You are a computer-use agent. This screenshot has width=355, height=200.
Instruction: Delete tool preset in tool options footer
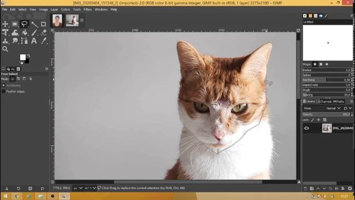30,188
